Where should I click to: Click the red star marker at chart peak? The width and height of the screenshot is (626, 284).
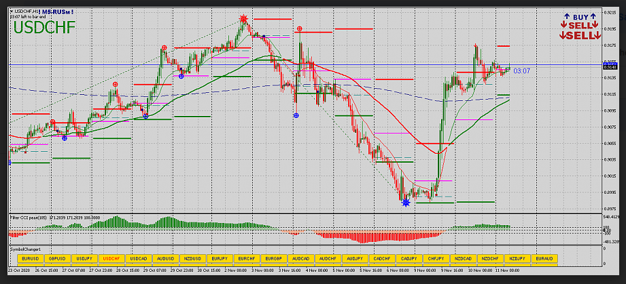(x=243, y=20)
